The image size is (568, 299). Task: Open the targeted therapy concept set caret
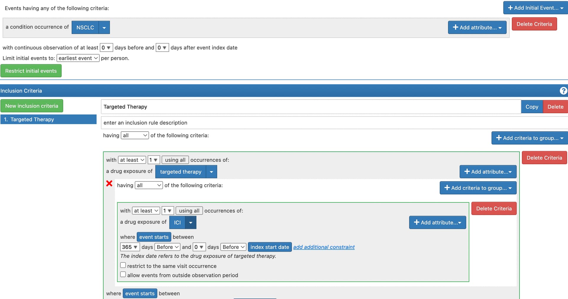pyautogui.click(x=211, y=172)
